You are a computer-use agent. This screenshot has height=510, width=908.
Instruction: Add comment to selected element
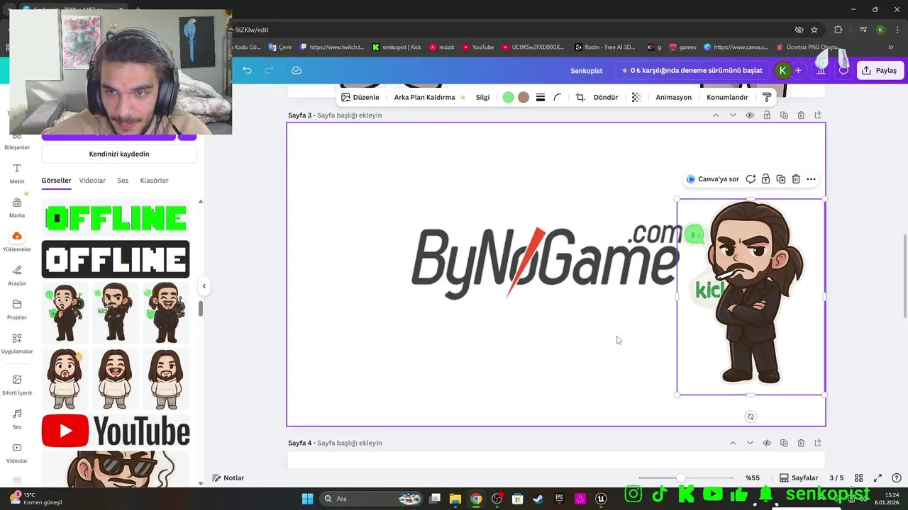[x=751, y=179]
